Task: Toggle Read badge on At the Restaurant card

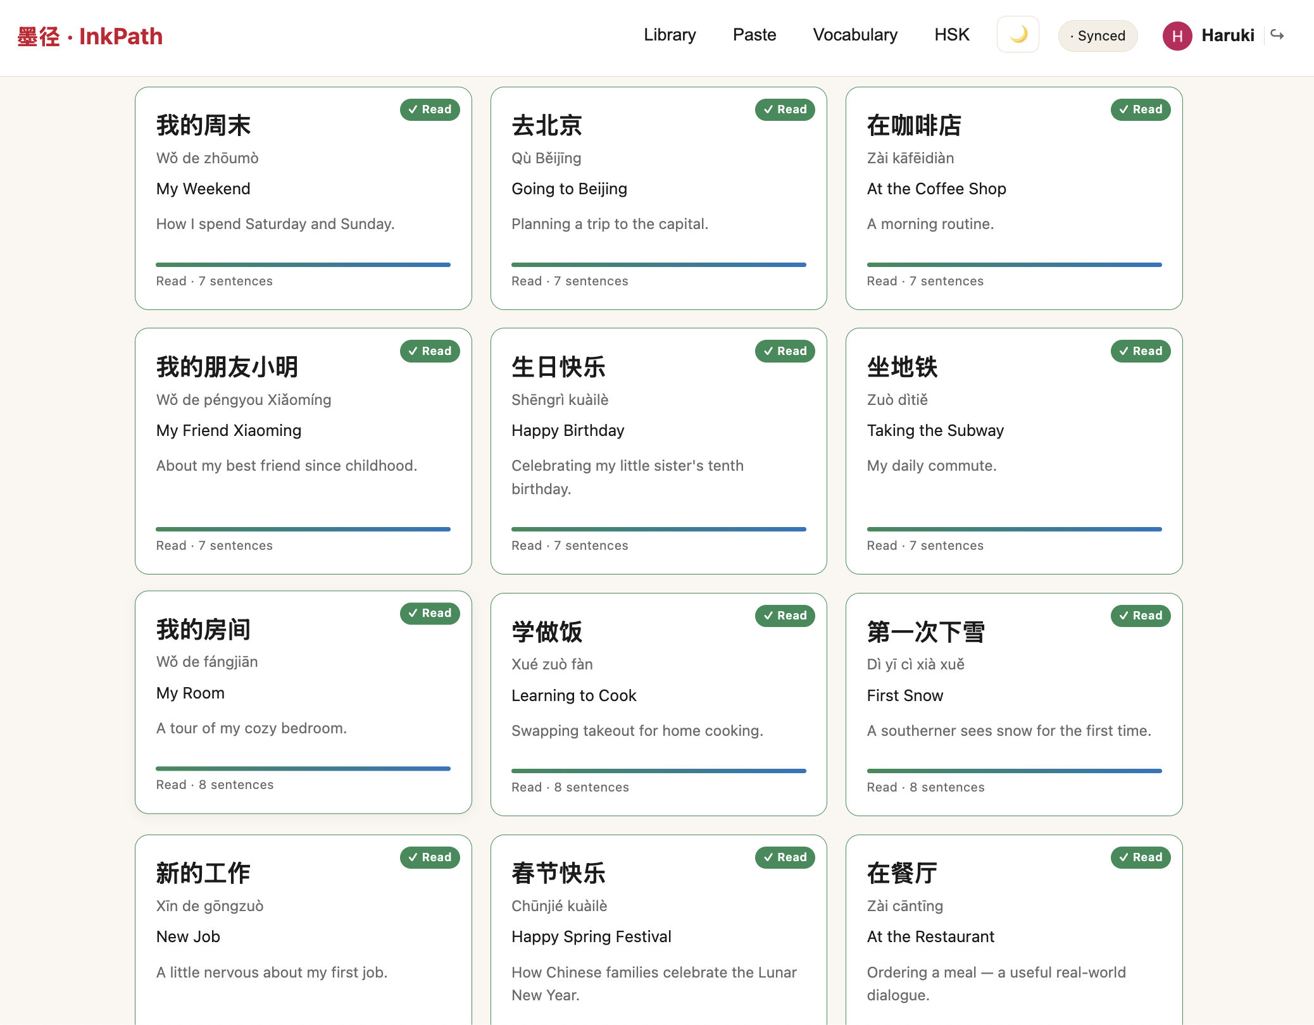Action: [x=1141, y=857]
